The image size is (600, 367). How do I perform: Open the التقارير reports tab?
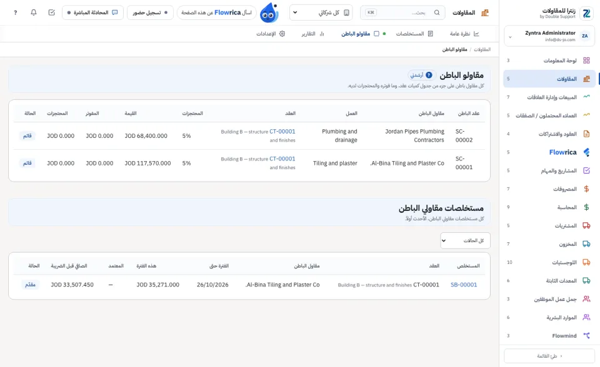312,34
